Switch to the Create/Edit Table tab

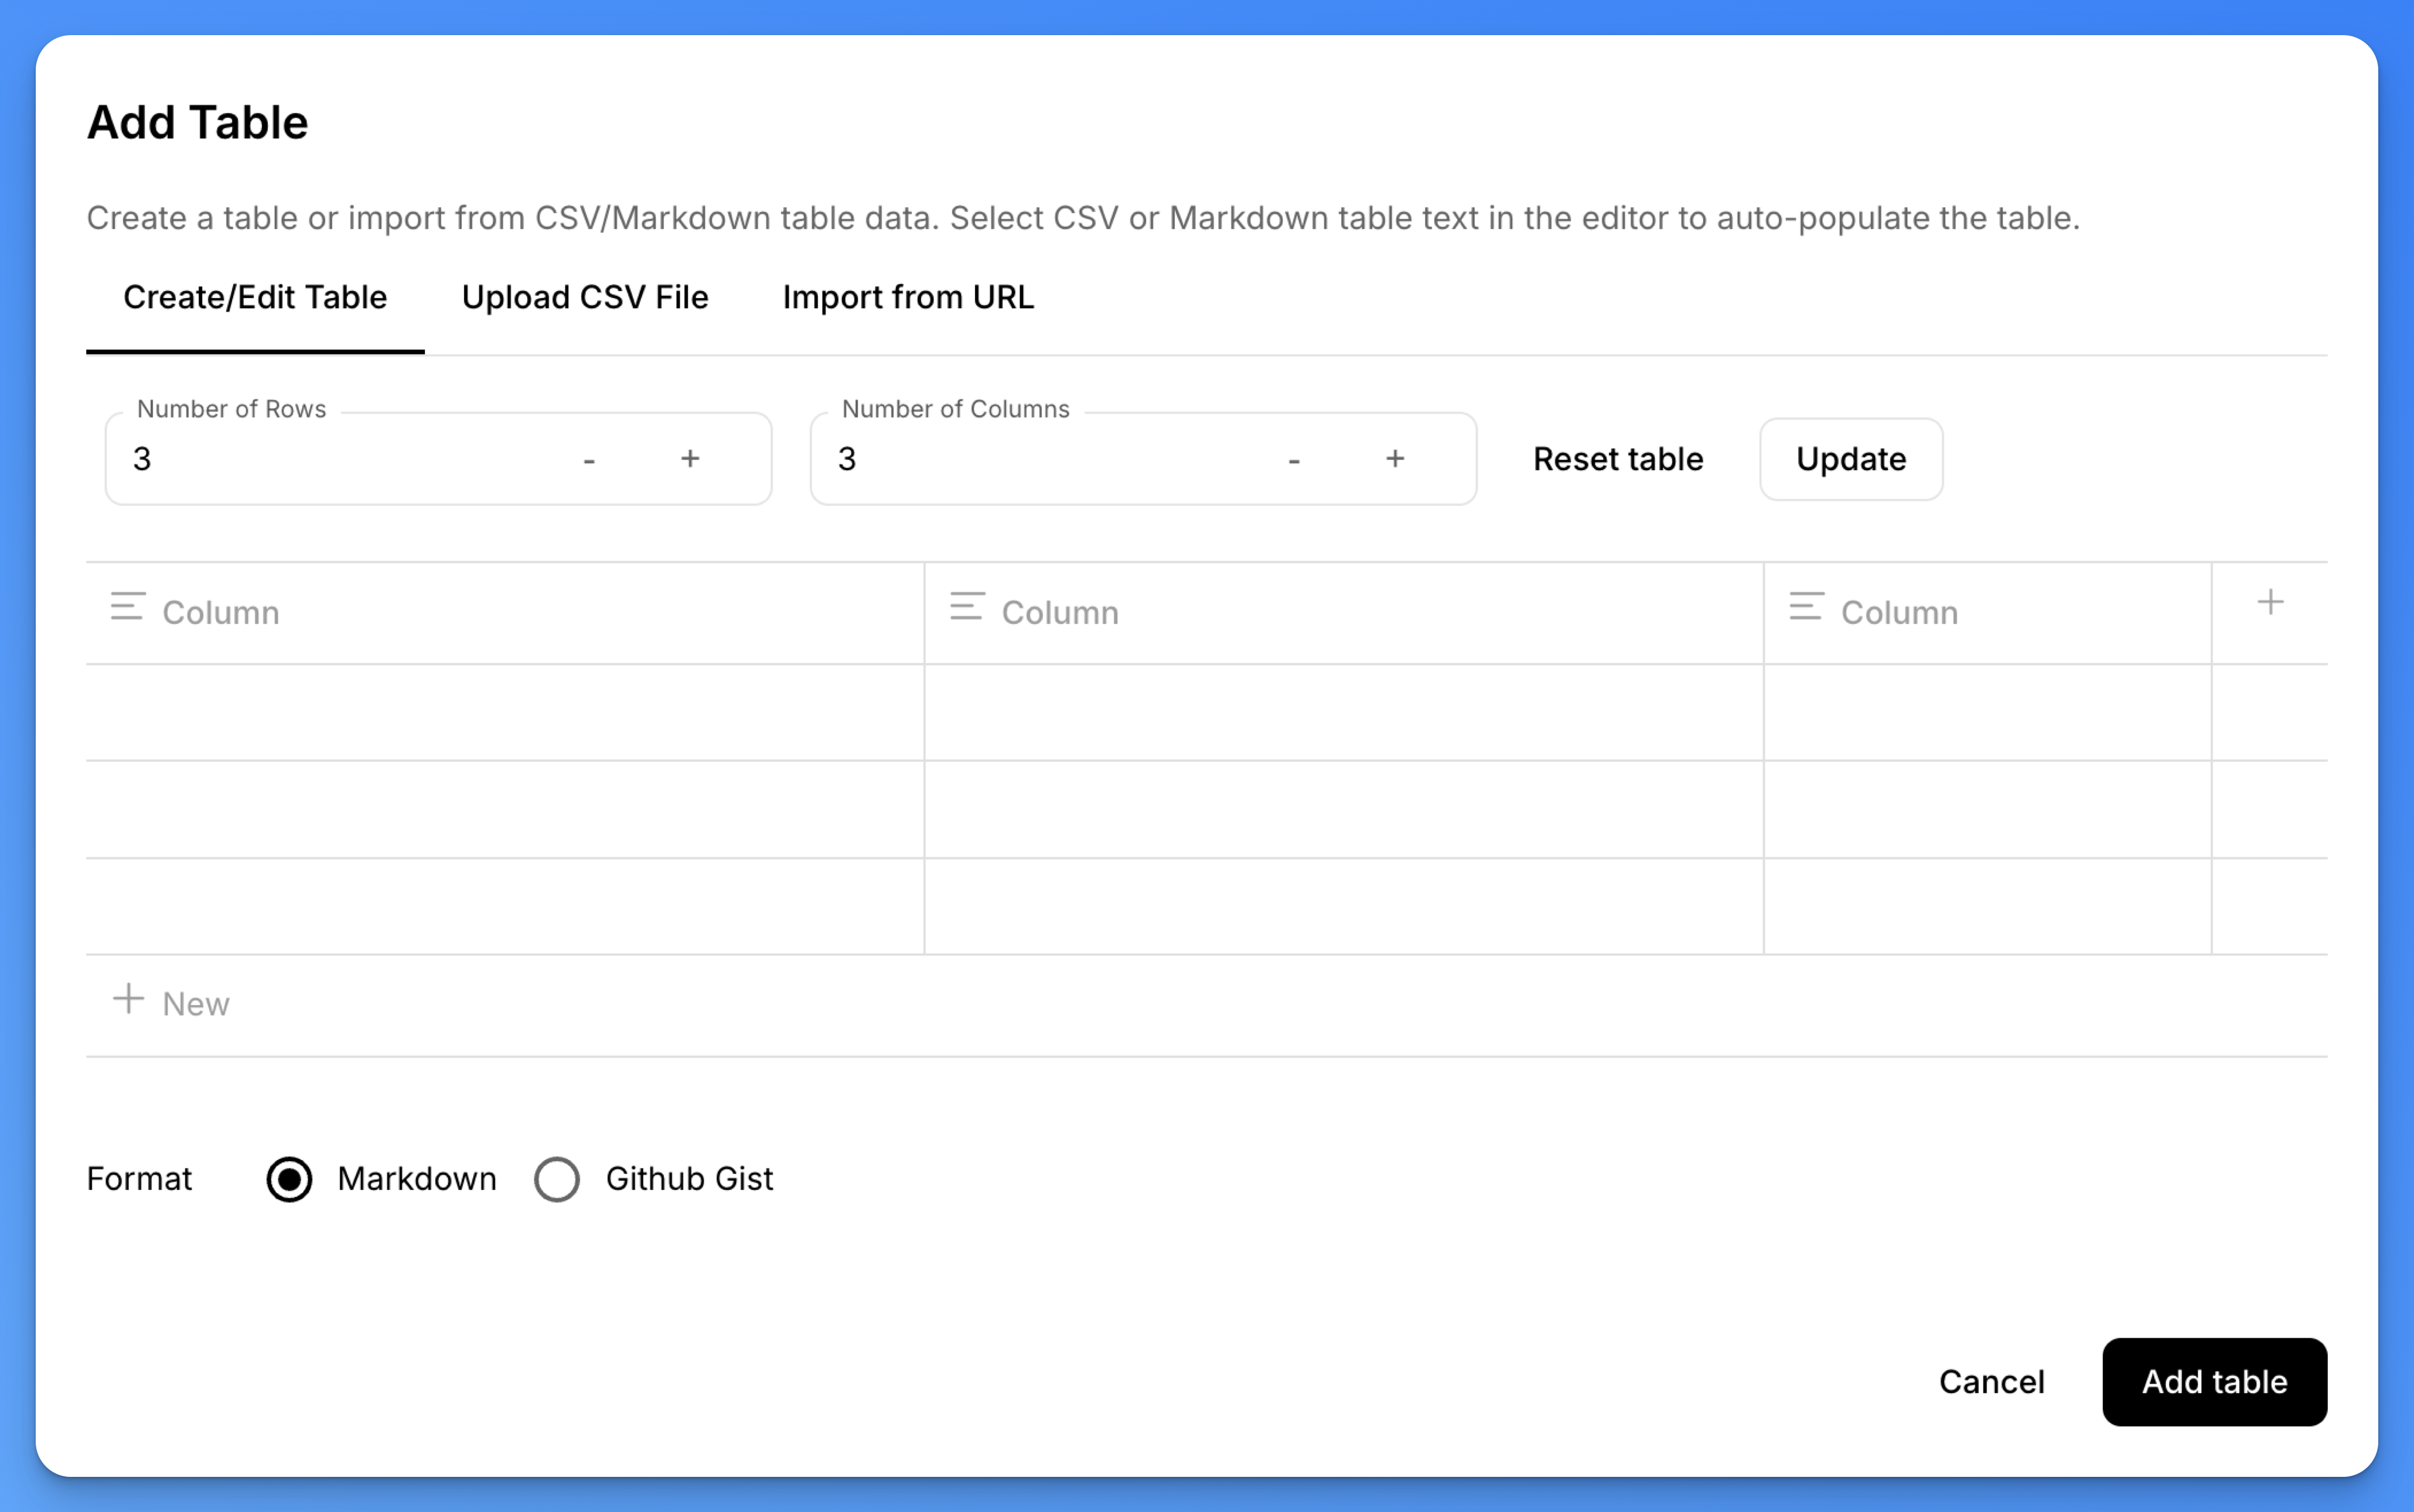click(x=255, y=297)
